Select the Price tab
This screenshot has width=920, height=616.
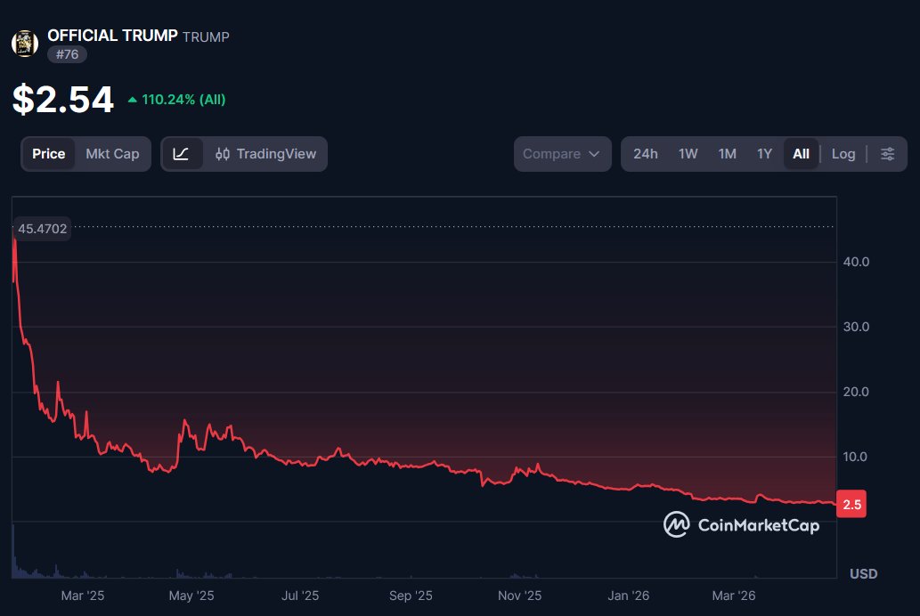coord(49,154)
